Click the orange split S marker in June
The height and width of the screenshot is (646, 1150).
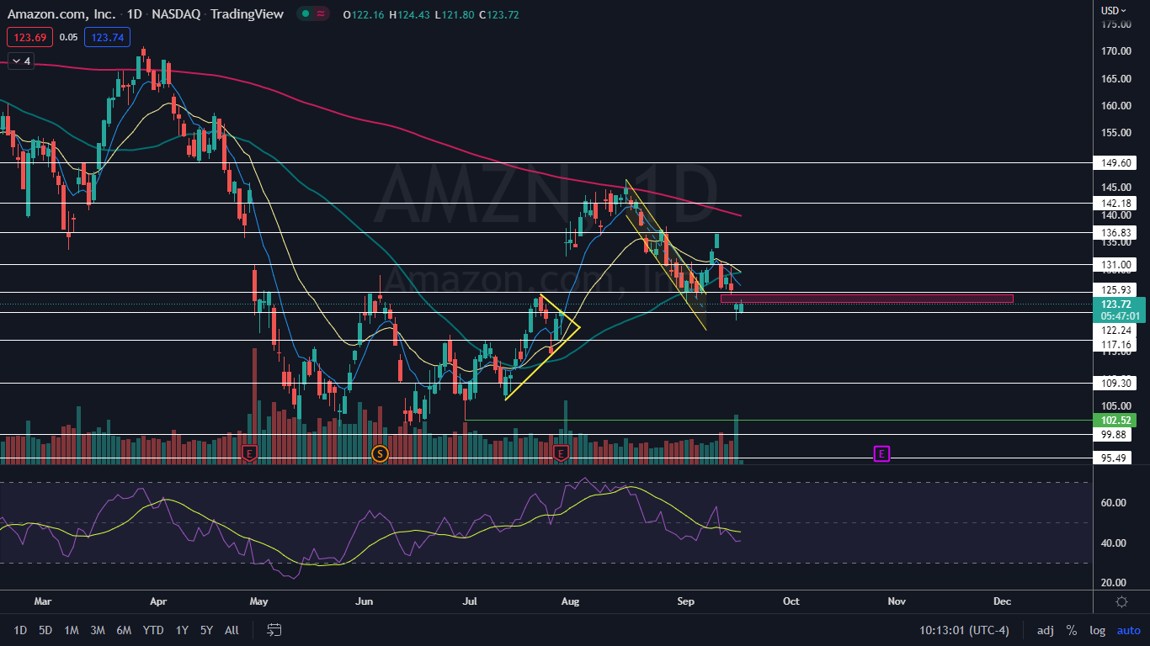[380, 453]
